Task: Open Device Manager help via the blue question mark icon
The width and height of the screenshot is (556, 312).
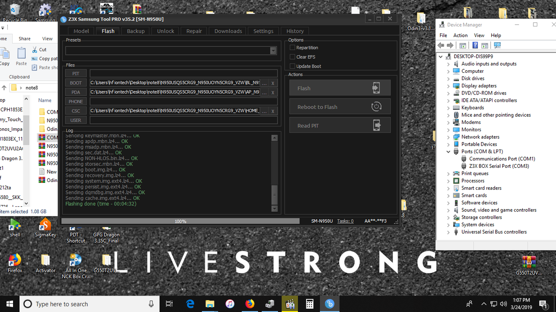Action: 474,45
